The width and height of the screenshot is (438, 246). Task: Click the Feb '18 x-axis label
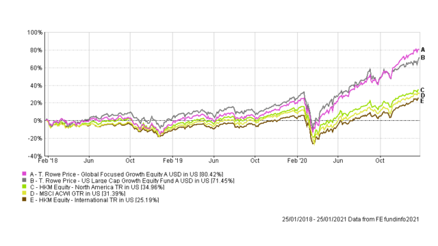point(48,161)
